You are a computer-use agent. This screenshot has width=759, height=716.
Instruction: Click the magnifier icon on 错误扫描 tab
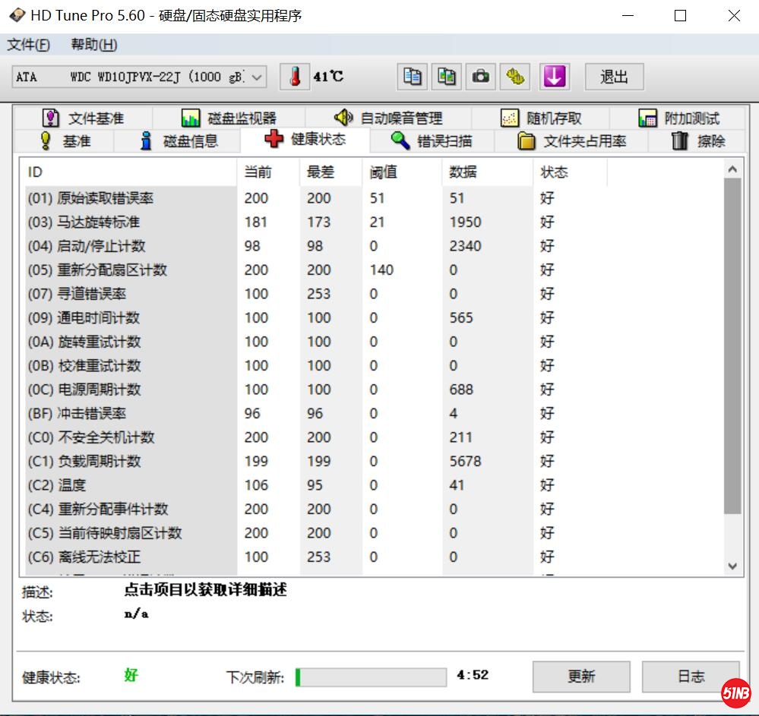[x=399, y=140]
